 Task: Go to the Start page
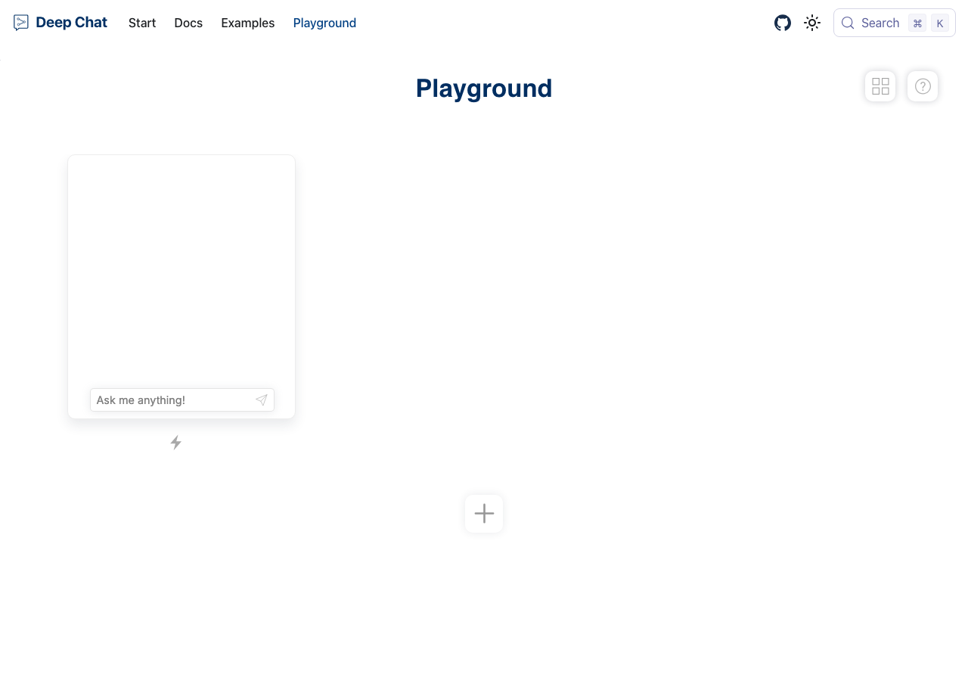(x=142, y=23)
